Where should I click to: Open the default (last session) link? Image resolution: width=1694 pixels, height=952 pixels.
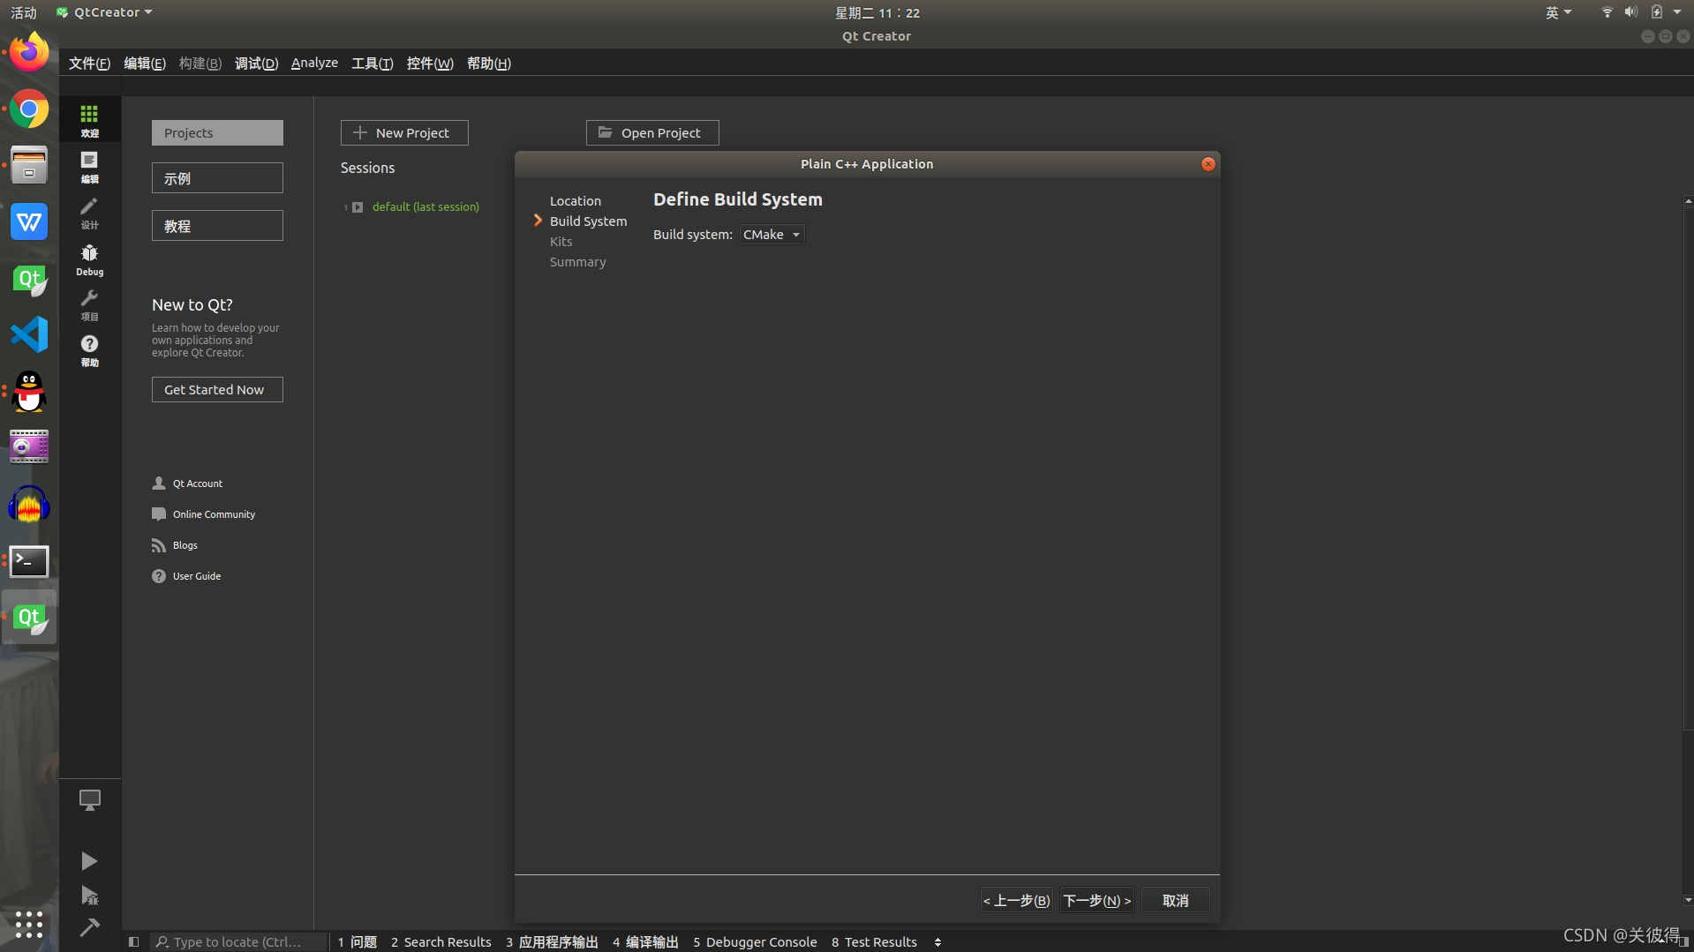coord(425,206)
